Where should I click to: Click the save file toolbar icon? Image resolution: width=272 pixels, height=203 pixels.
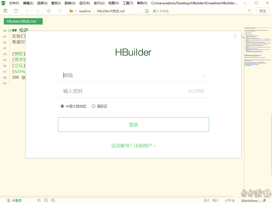(x=16, y=11)
